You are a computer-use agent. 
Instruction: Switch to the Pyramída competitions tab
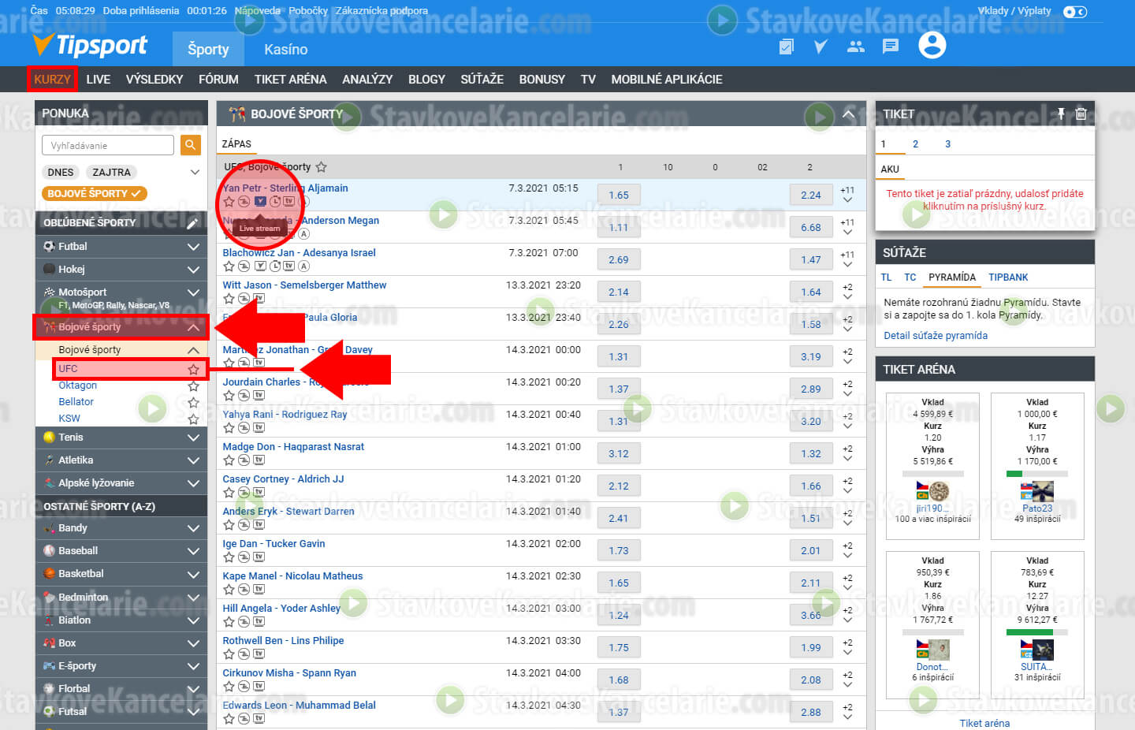(952, 277)
